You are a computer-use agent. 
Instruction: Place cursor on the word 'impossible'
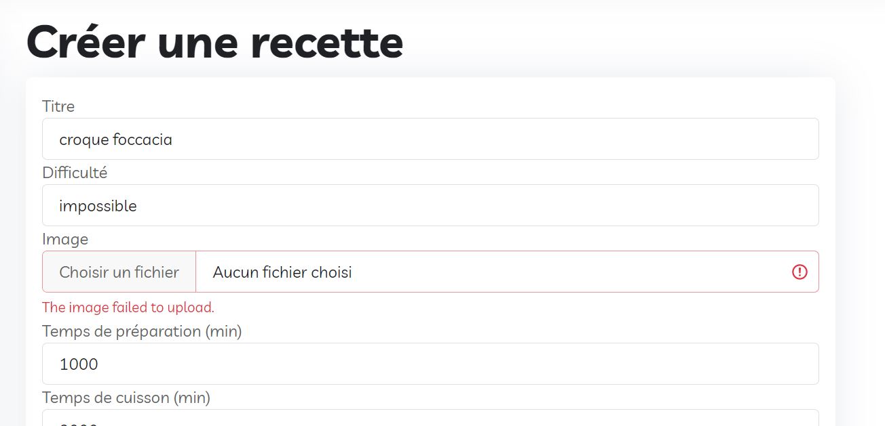tap(98, 206)
